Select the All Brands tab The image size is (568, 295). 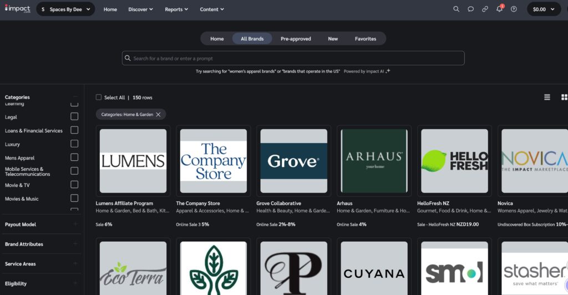[252, 39]
